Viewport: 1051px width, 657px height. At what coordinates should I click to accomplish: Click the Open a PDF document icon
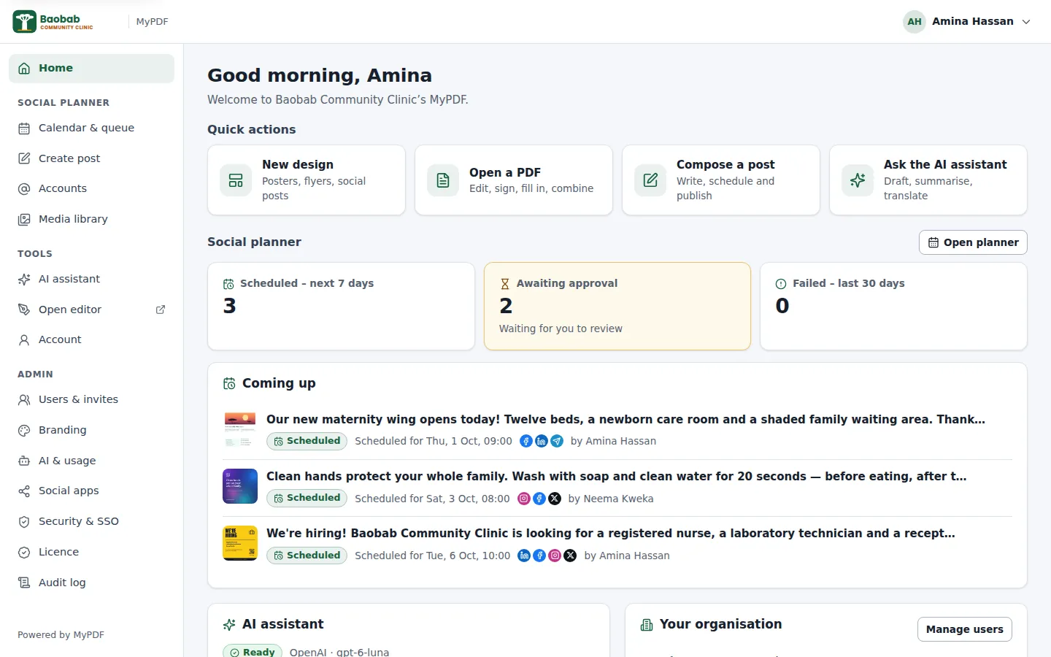pos(443,180)
